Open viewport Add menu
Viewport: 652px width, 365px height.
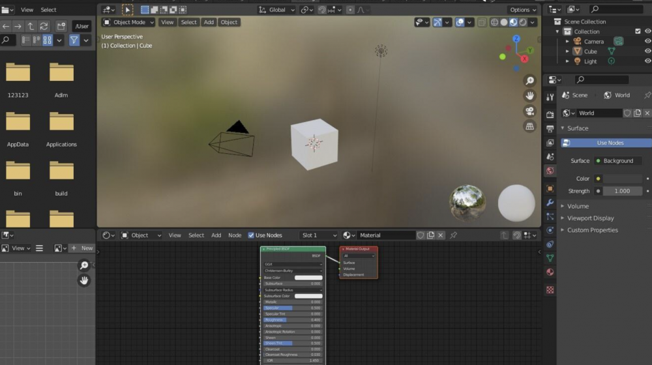(x=209, y=22)
